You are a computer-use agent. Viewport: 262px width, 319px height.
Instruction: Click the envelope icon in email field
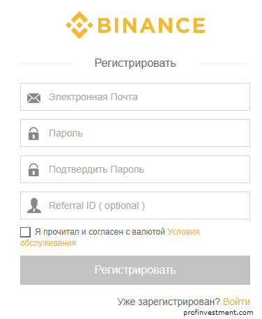(33, 98)
